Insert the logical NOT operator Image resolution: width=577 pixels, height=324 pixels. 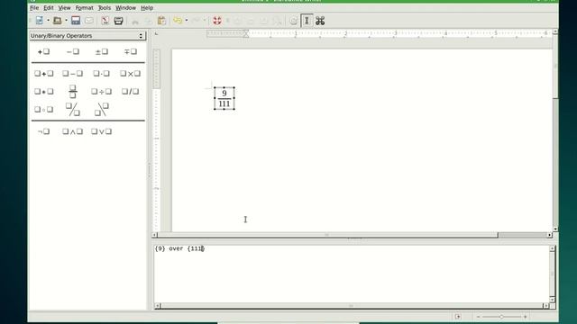click(44, 131)
